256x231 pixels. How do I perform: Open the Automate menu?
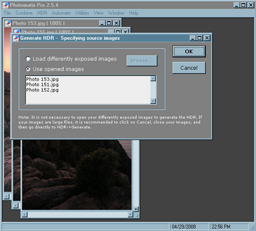[61, 13]
